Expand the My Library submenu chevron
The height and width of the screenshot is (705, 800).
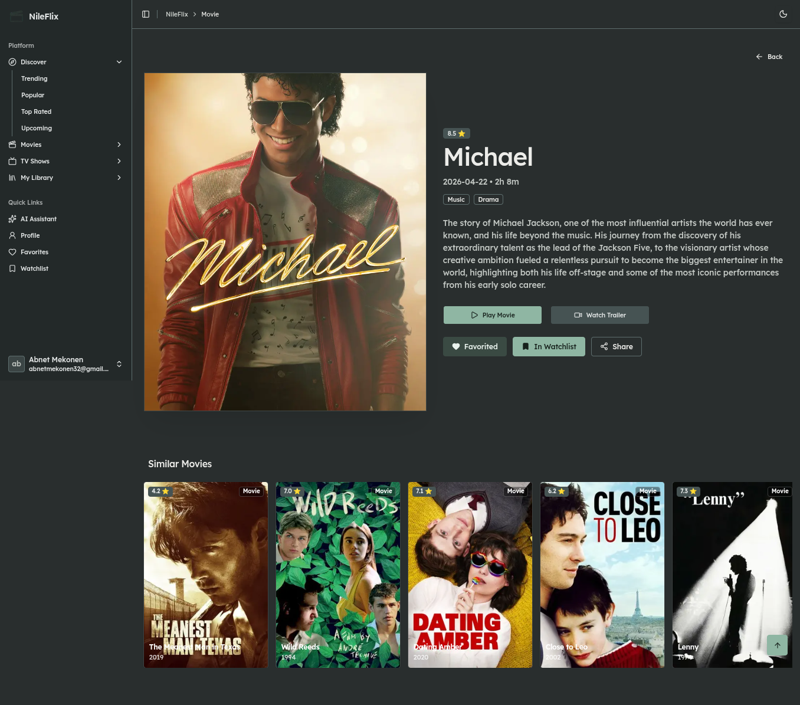[x=119, y=178]
